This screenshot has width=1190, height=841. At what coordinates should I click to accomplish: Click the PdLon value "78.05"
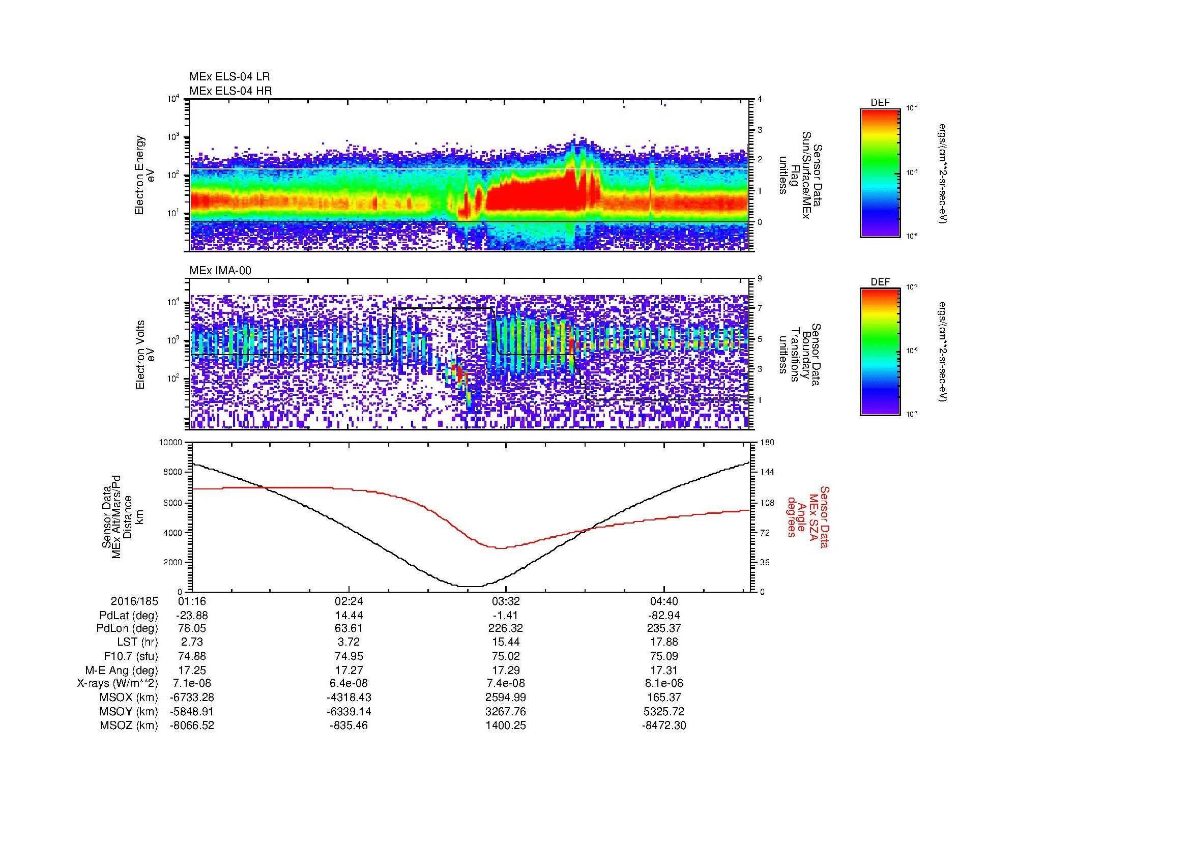(x=192, y=628)
